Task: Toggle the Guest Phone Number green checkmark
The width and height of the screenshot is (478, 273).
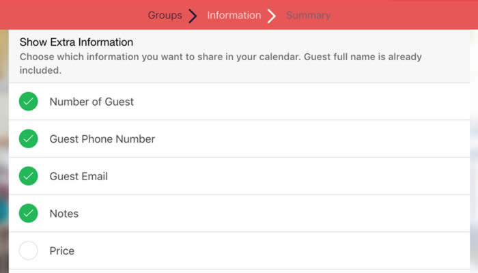Action: pos(29,139)
